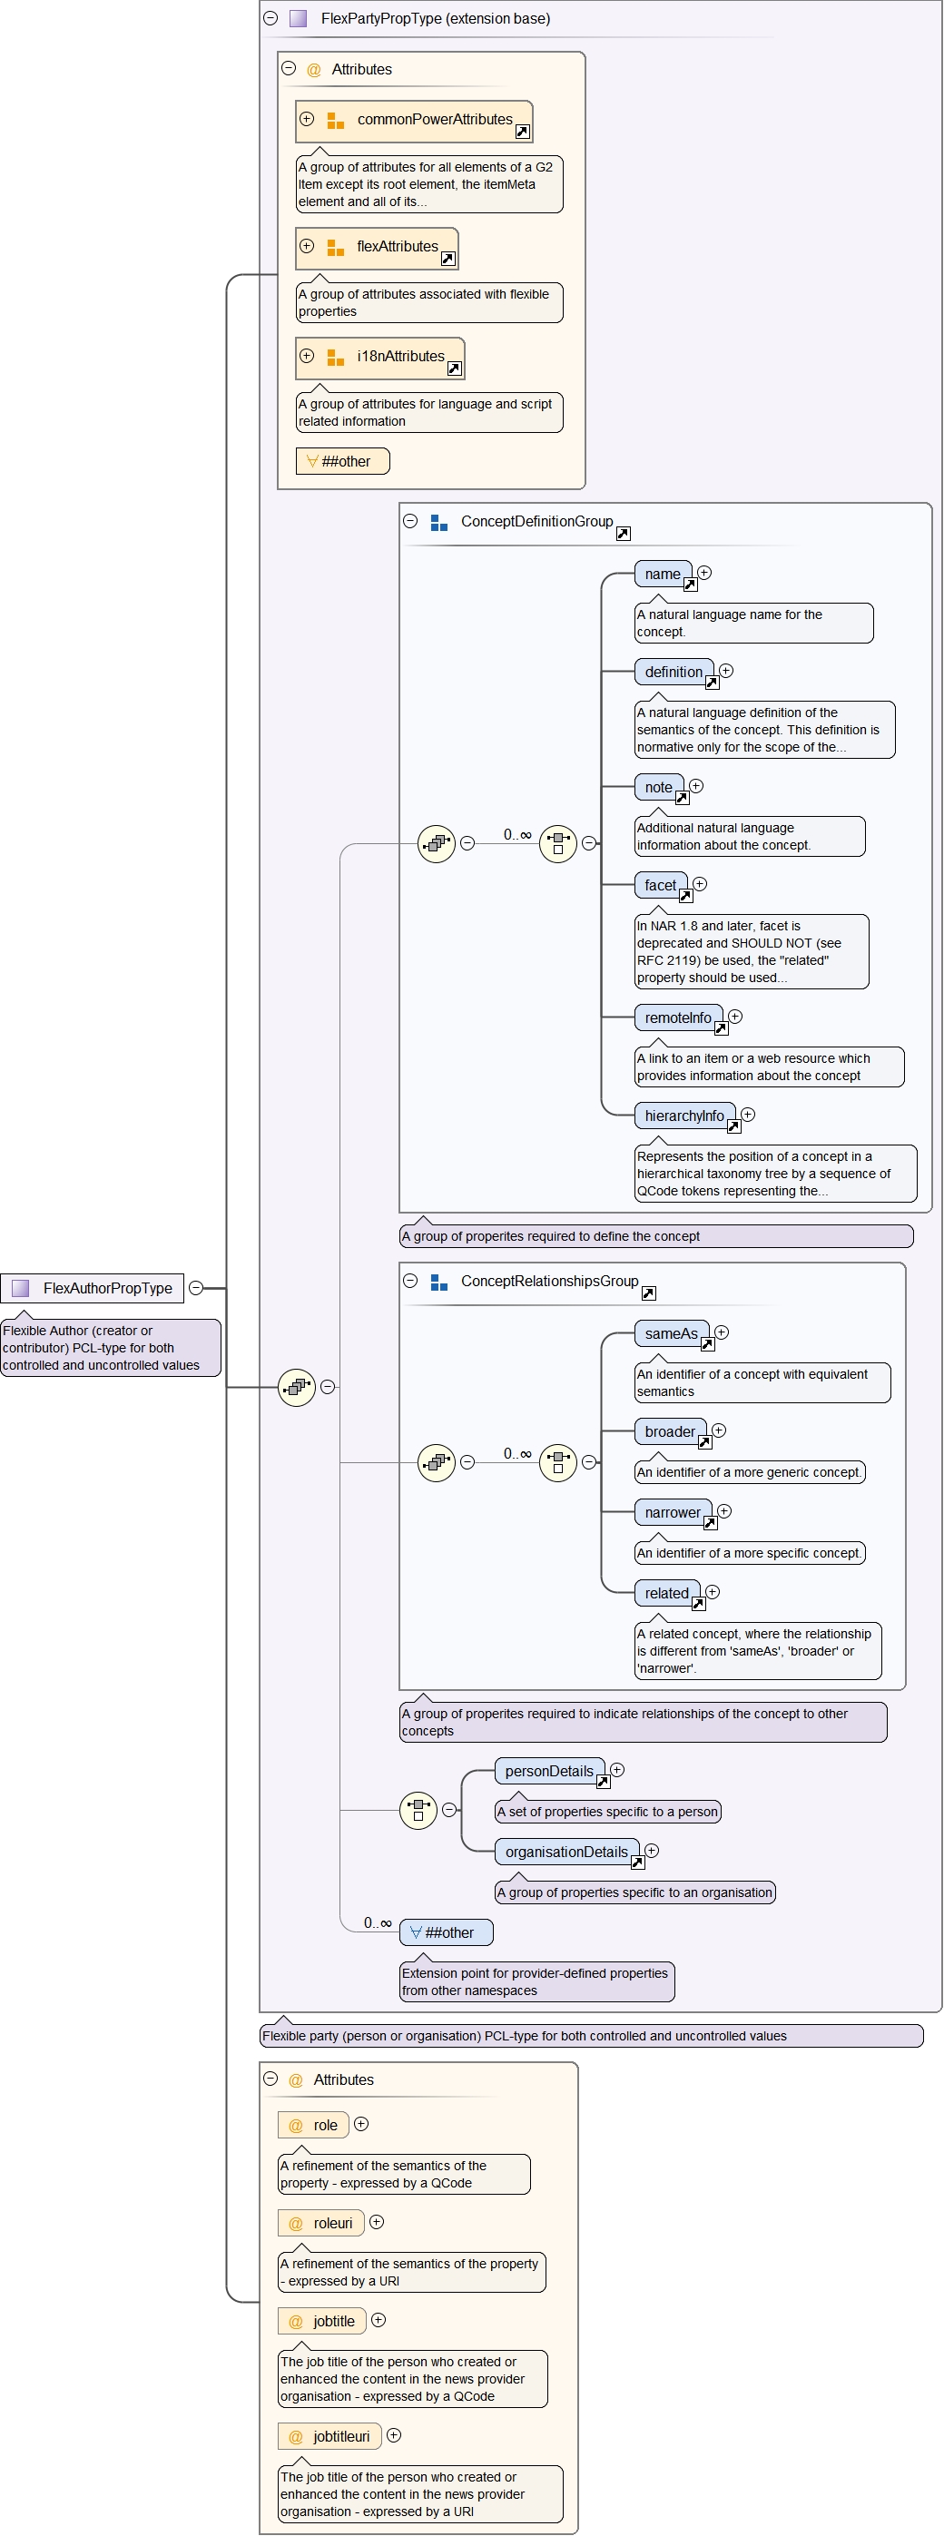Click the hierarchyInfo reference arrow icon

[x=733, y=1126]
